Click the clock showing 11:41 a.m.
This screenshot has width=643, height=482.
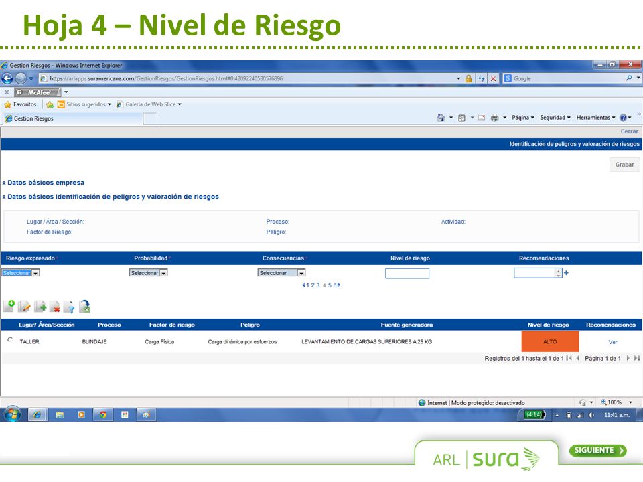point(617,415)
